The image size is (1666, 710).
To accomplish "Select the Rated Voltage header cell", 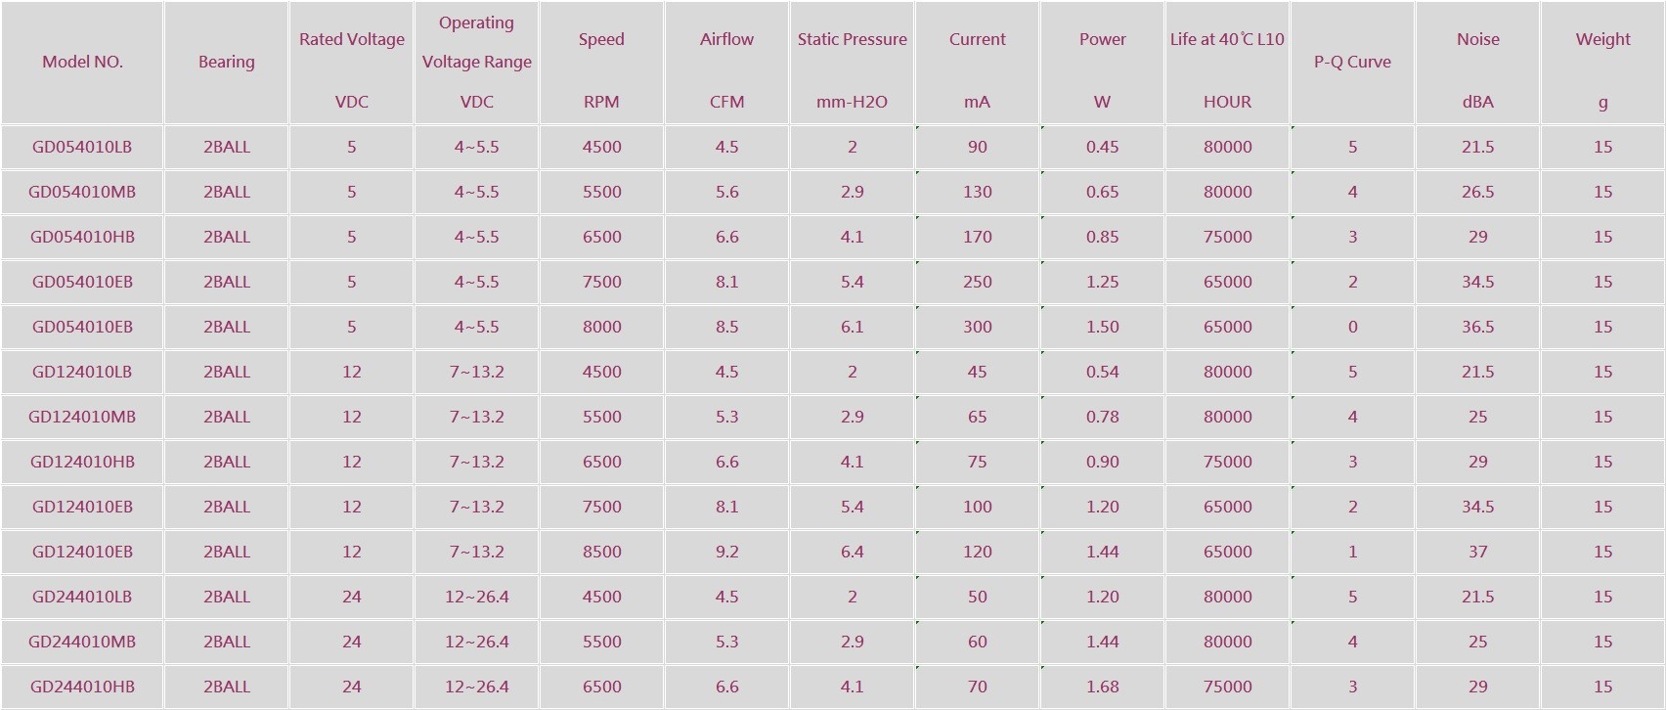I will 352,40.
